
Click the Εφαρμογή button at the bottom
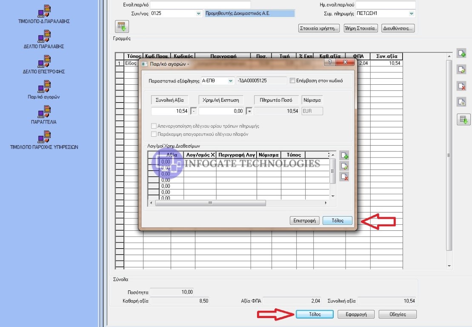tap(356, 314)
